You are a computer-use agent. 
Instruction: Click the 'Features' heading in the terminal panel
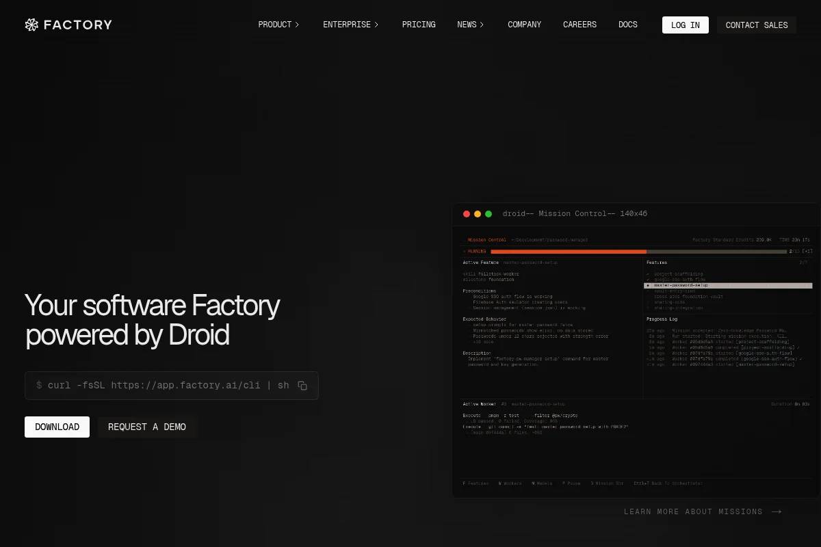(657, 263)
